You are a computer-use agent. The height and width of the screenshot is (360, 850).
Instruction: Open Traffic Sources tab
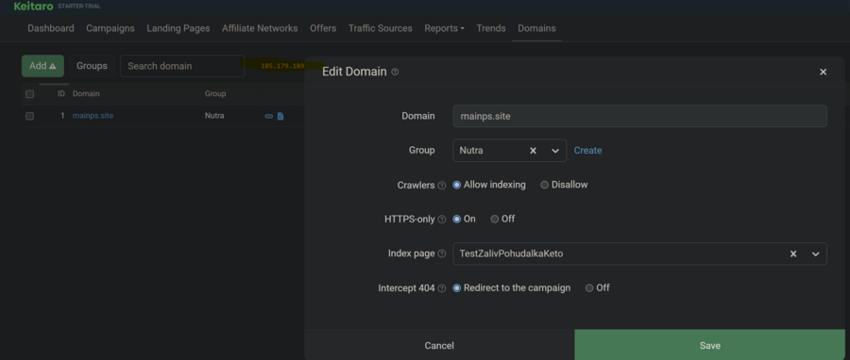coord(380,28)
